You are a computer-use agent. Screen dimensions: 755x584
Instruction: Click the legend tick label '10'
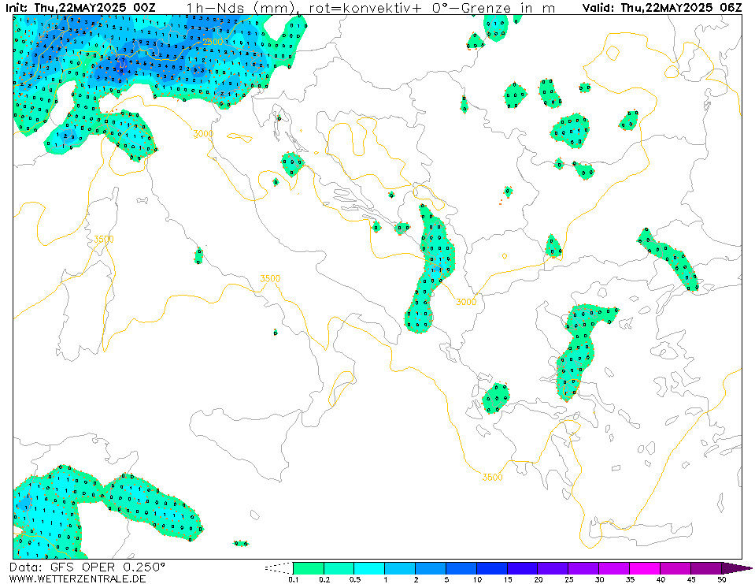pos(476,579)
